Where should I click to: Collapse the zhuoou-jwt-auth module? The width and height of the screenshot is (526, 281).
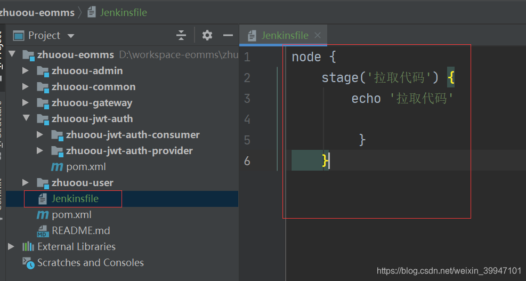(26, 118)
